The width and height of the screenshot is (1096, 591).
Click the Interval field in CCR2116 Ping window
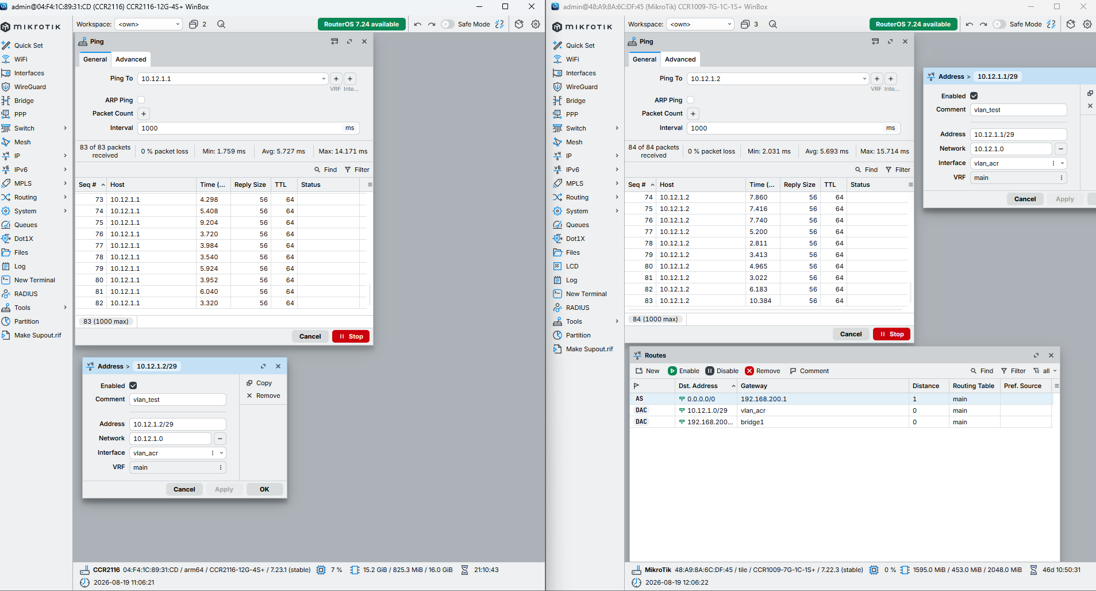[248, 128]
